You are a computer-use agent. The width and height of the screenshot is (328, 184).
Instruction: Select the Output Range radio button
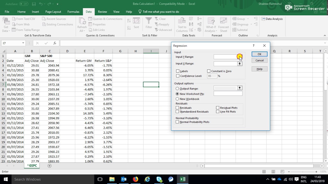coord(177,89)
